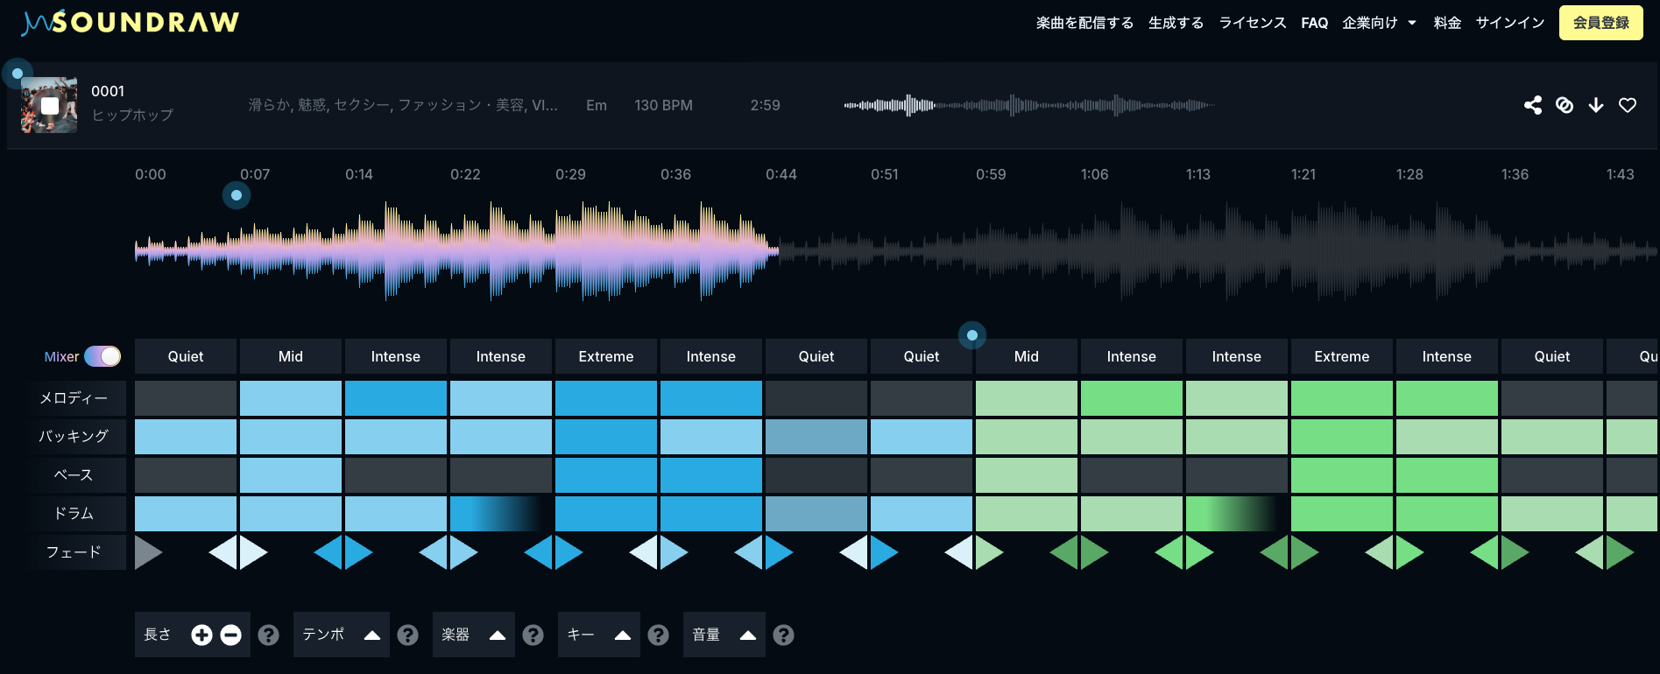Download the track using the arrow icon
1660x674 pixels.
1595,105
